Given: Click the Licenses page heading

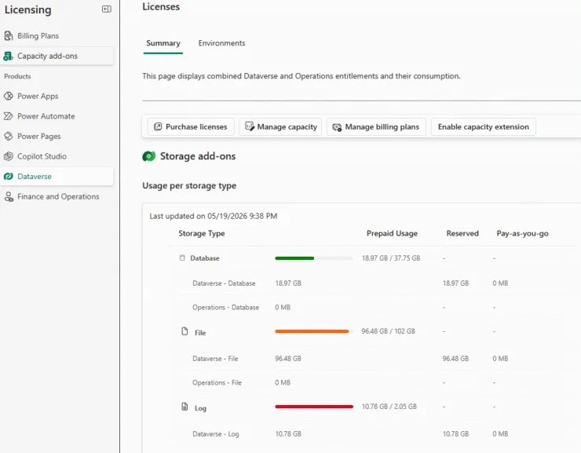Looking at the screenshot, I should coord(161,6).
